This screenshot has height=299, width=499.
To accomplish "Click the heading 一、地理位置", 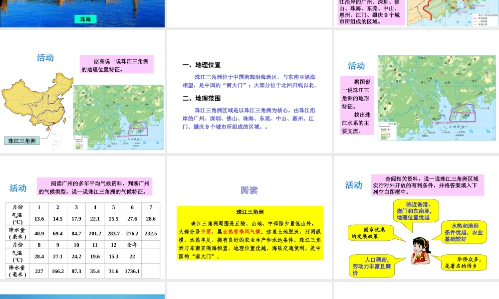I will [202, 65].
